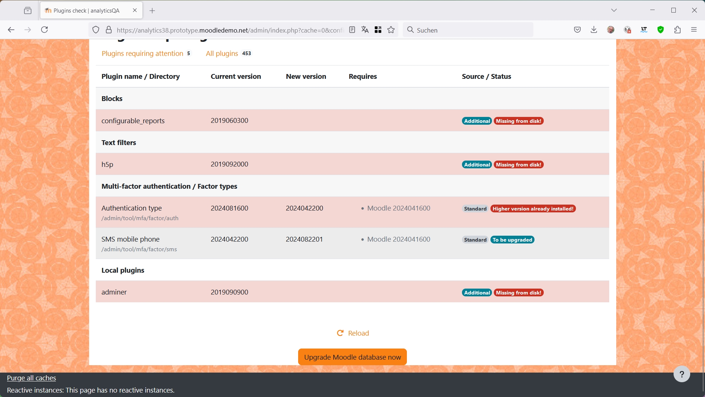Click Missing from disk badge for h5p
The image size is (705, 397).
click(x=519, y=165)
